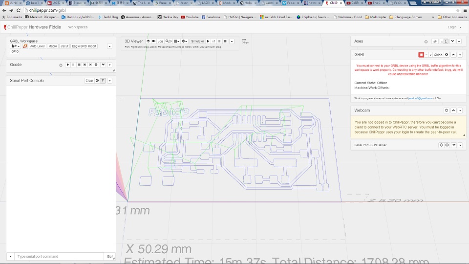The image size is (469, 264).
Task: Toggle 3D Viewer eye view icon
Action: [x=148, y=41]
